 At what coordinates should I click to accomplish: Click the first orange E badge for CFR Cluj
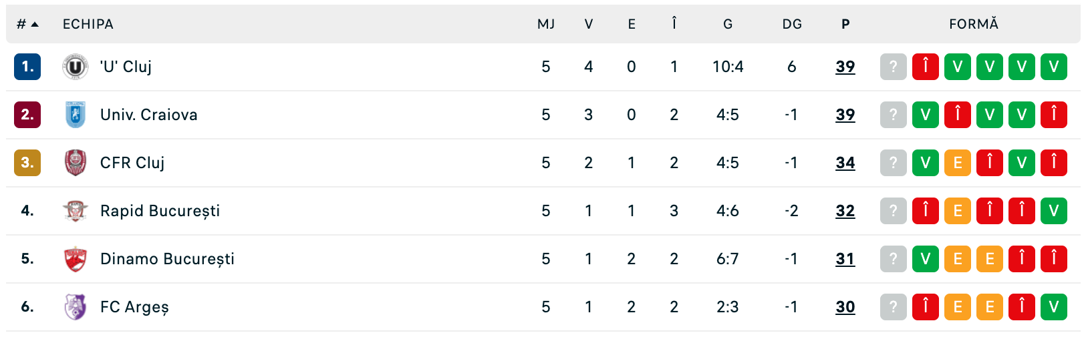[x=958, y=163]
